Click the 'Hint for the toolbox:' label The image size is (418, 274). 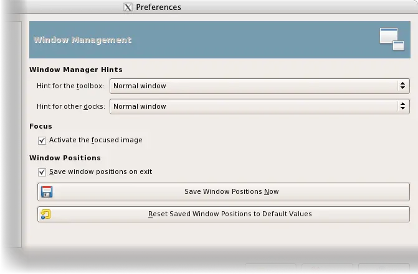pos(70,86)
